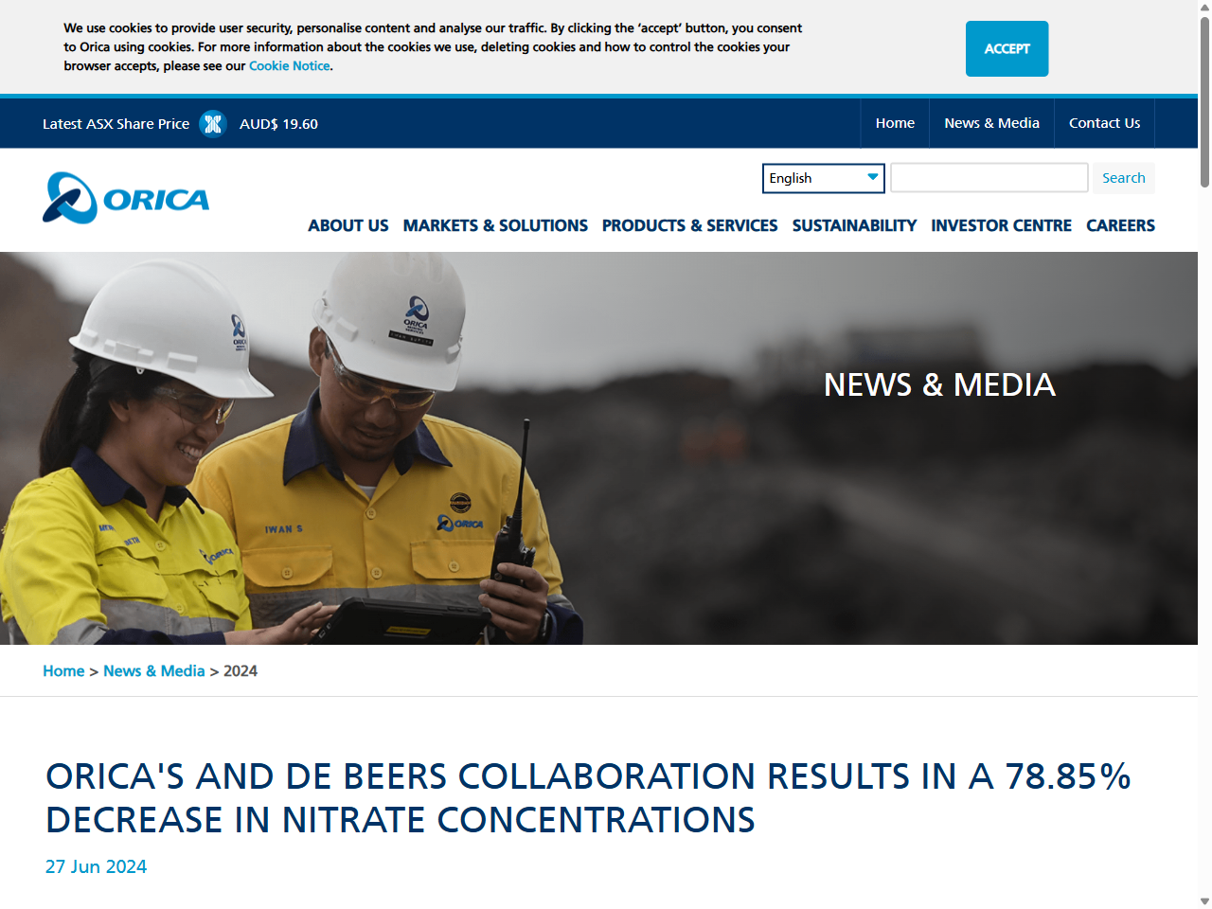Open the English language dropdown

[814, 178]
